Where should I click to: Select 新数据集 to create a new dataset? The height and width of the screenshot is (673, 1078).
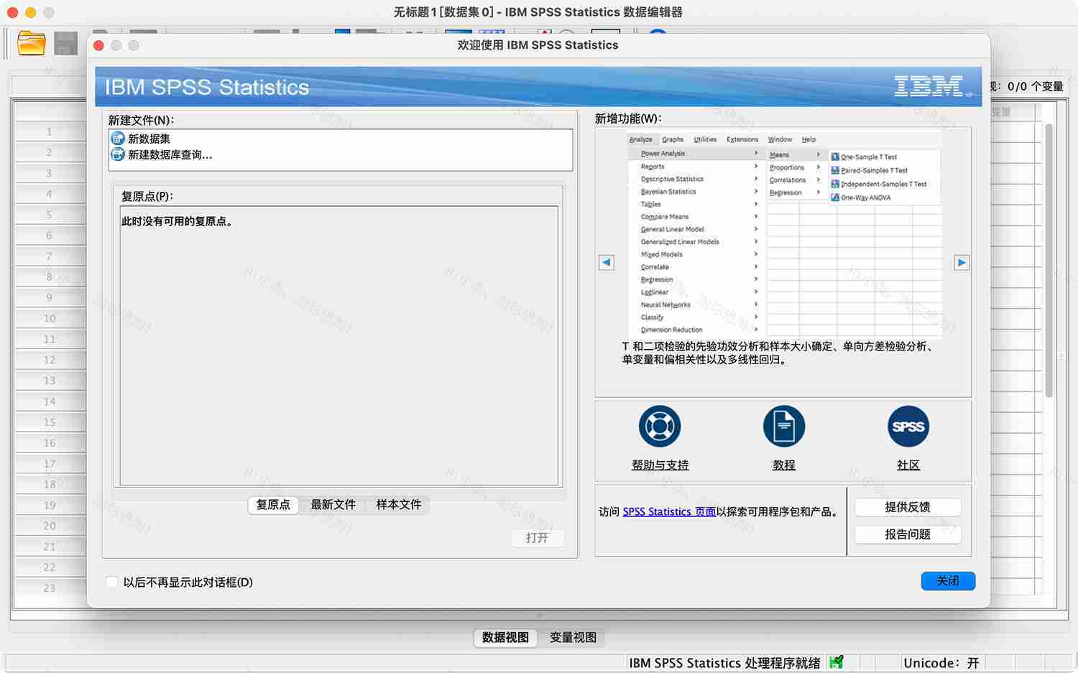click(149, 139)
